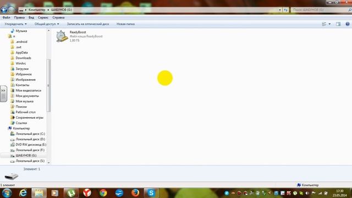Select the .android folder
Screen dimensions: 352x198
[21, 42]
